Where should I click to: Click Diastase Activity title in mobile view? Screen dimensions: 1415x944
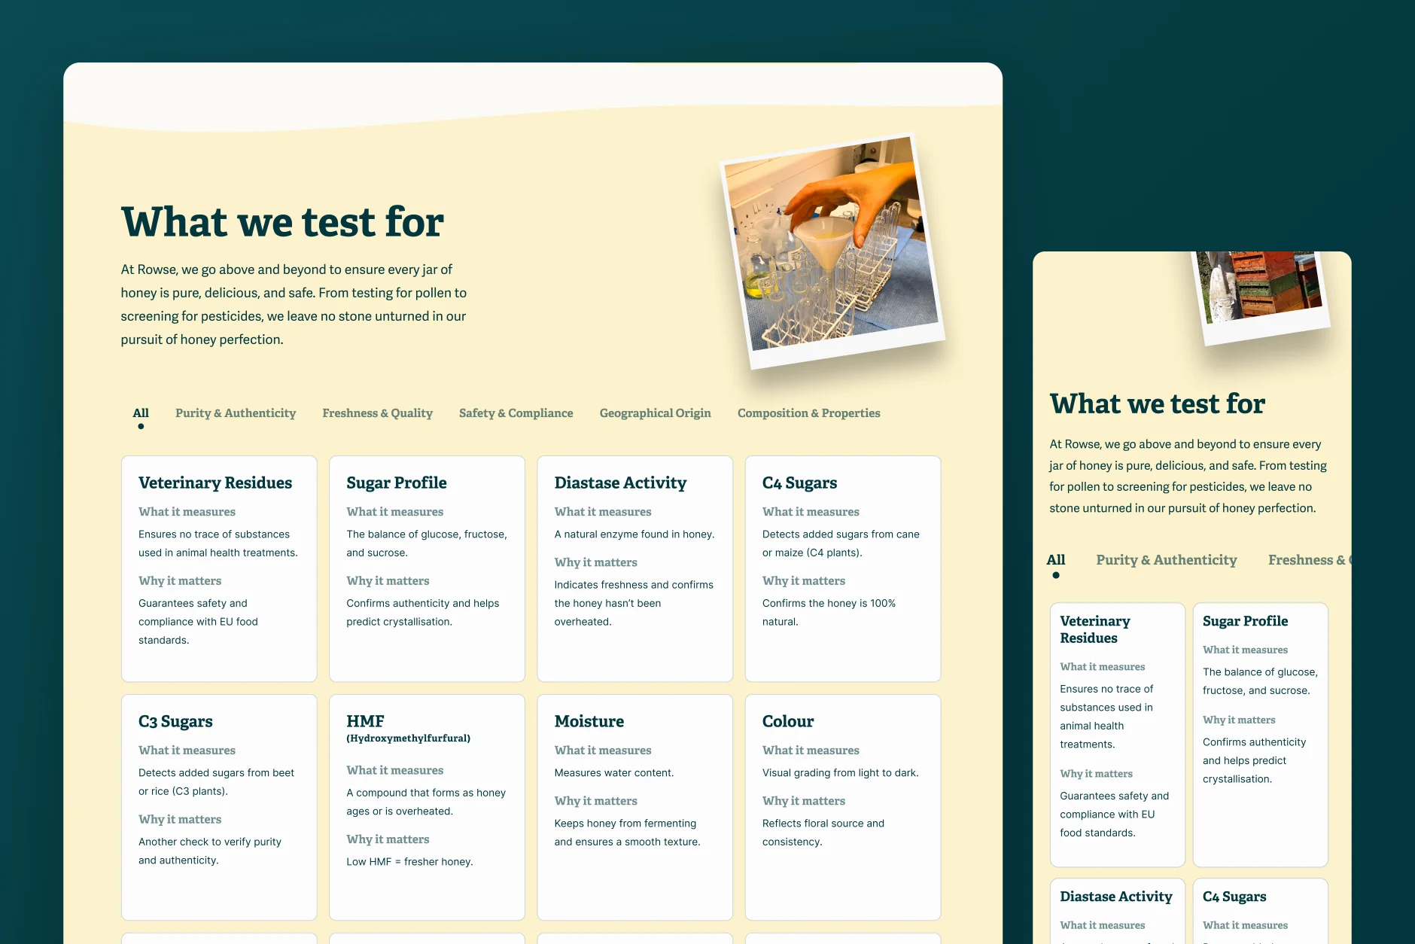coord(1116,897)
